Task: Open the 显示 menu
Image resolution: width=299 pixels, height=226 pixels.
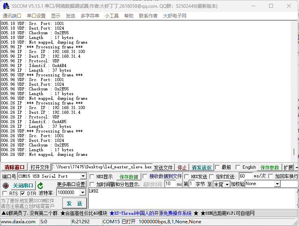Action: [x=56, y=16]
